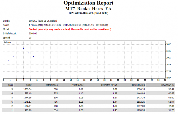Image resolution: width=178 pixels, height=114 pixels.
Task: Click expected payoff value 1.67
Action: [115, 98]
